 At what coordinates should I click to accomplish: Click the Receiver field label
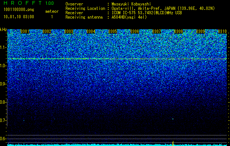pos(74,13)
